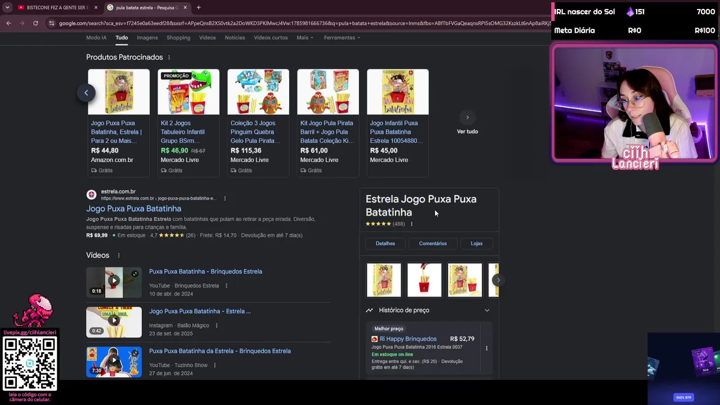Open Coleção 3 Jogos Pinguim product image

click(x=258, y=92)
